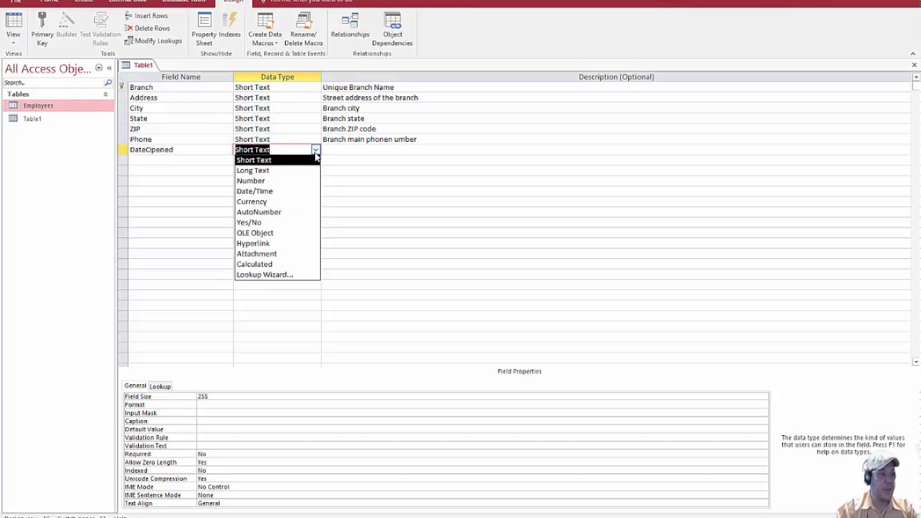The height and width of the screenshot is (518, 921).
Task: Click the DateOpened data type dropdown arrow
Action: pos(315,150)
